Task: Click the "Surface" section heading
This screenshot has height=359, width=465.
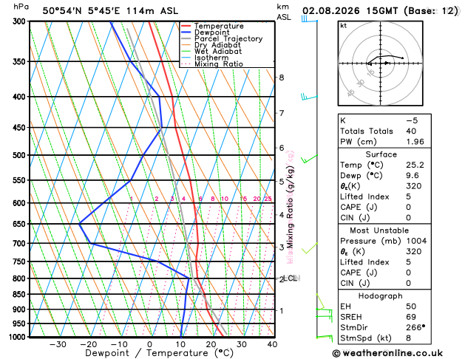Action: point(381,154)
